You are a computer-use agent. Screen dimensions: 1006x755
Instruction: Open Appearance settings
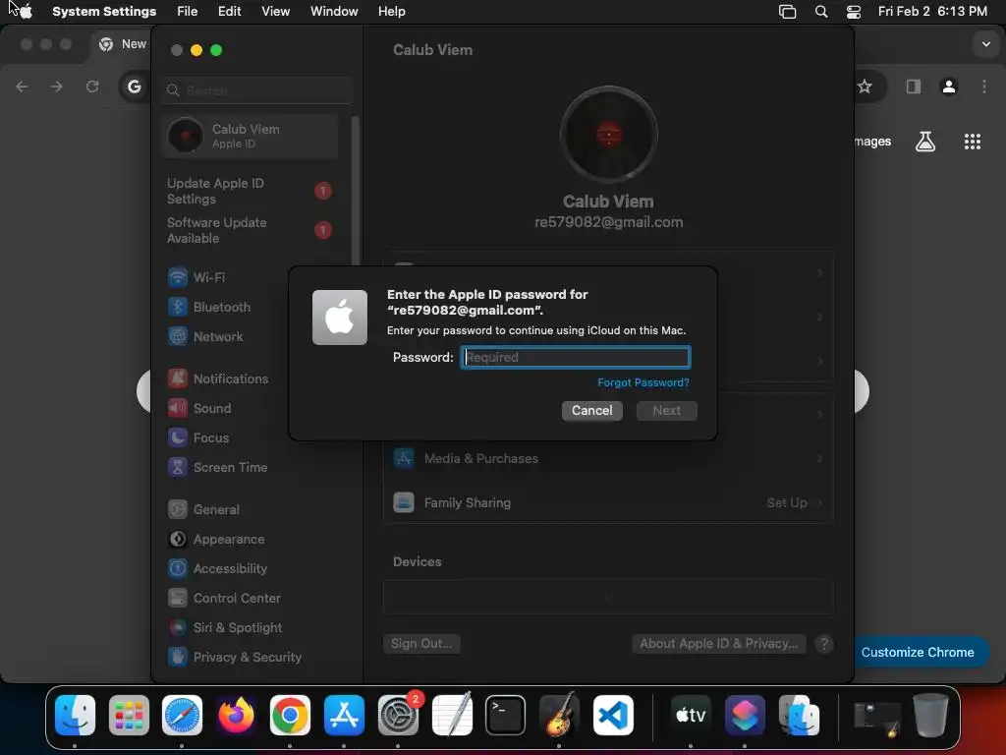[x=216, y=540]
